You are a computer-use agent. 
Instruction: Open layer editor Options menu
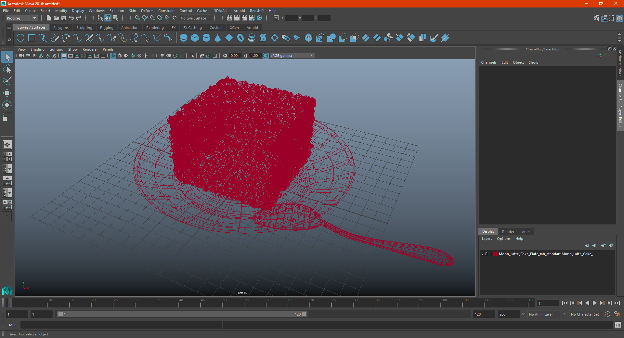click(503, 239)
